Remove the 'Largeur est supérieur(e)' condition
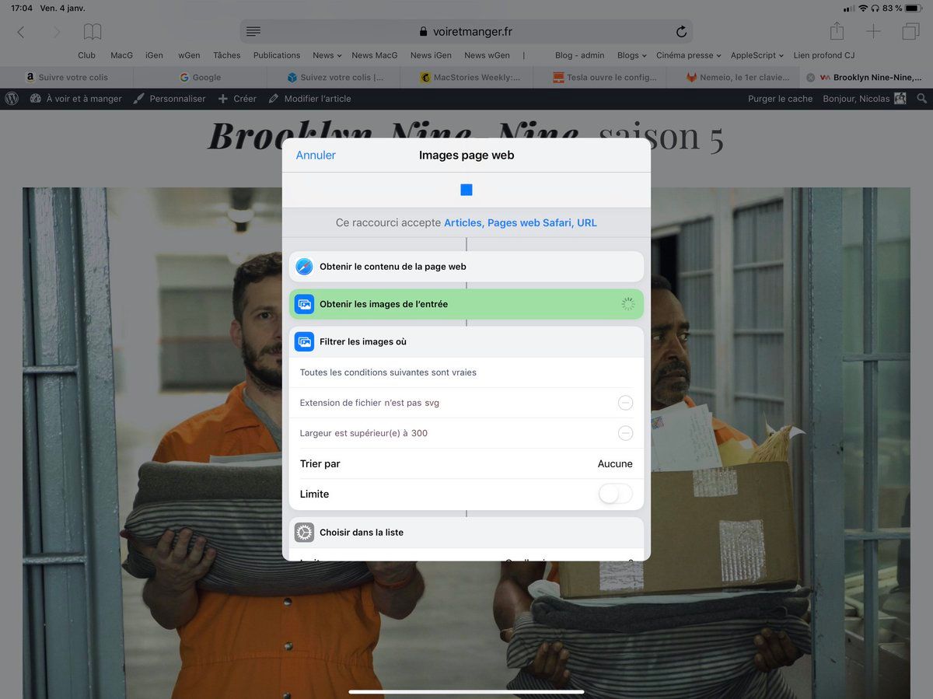Image resolution: width=933 pixels, height=699 pixels. click(x=625, y=433)
